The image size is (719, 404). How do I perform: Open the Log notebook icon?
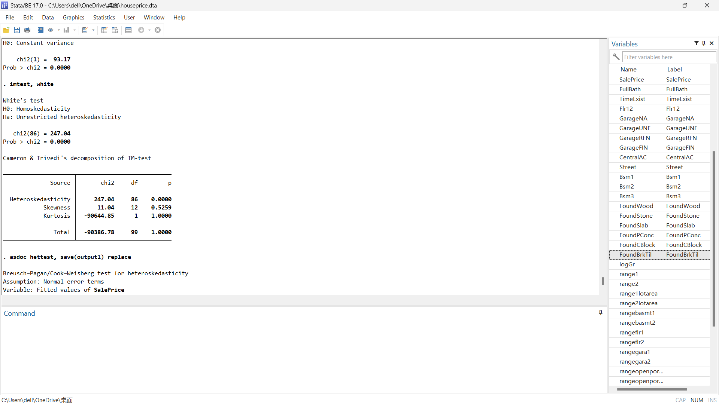[x=40, y=30]
